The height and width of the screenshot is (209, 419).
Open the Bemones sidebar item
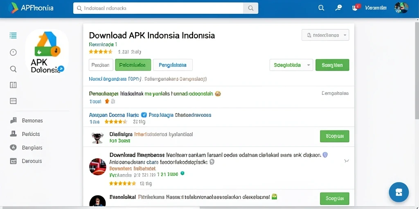(32, 120)
